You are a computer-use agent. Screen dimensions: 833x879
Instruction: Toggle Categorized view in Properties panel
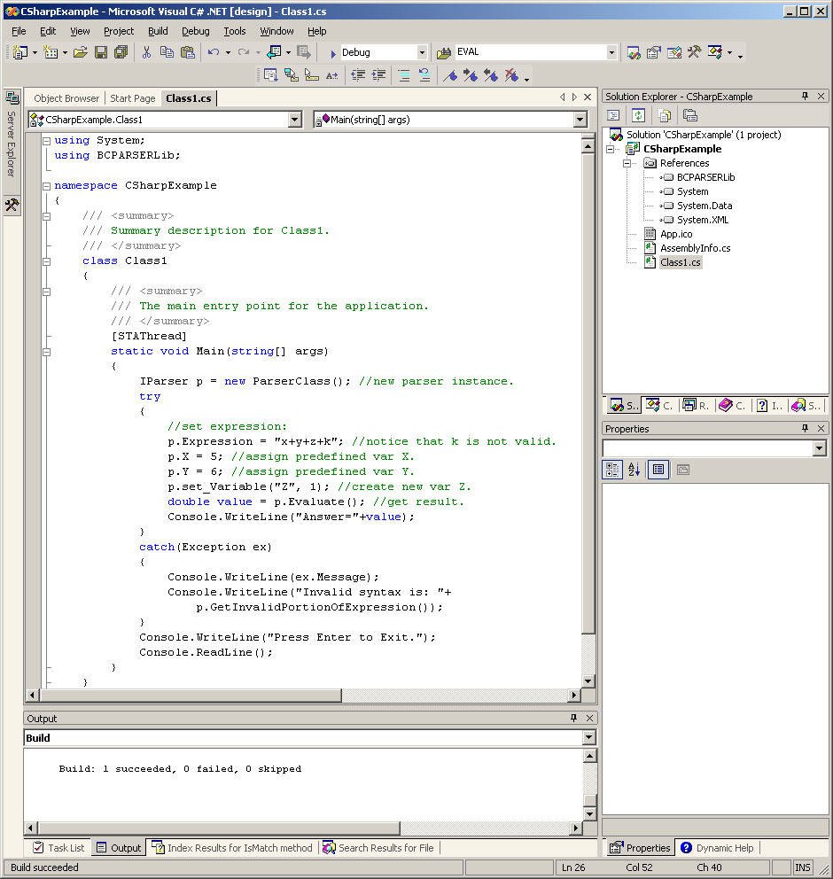pos(612,470)
